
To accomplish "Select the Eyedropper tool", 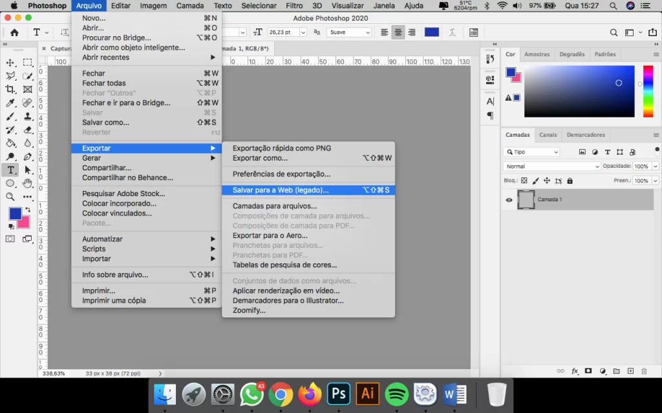I will 10,103.
